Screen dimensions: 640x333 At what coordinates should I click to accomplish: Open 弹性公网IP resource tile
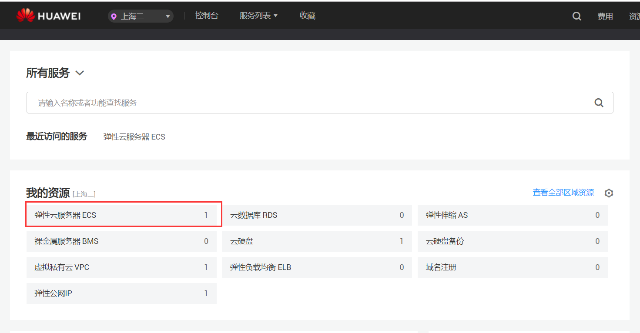pyautogui.click(x=121, y=293)
